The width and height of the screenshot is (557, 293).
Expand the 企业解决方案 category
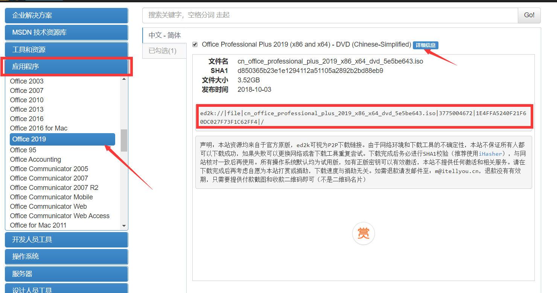click(66, 15)
